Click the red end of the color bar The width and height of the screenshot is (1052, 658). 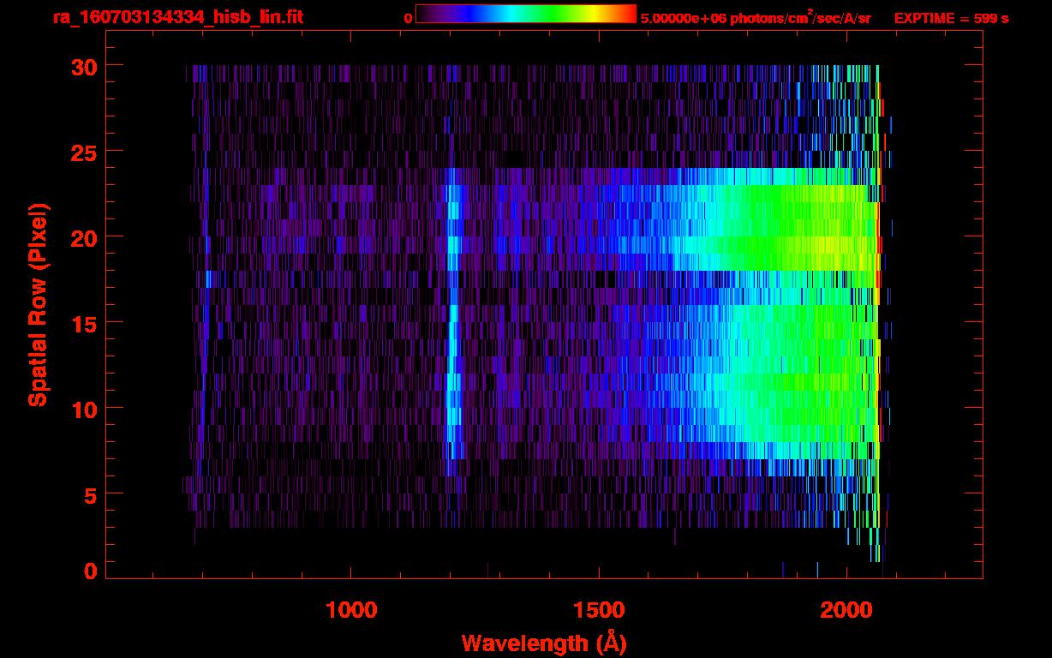(x=629, y=14)
